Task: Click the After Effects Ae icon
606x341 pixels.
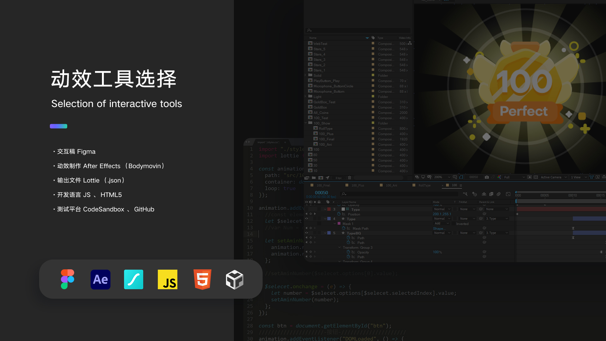Action: click(100, 279)
